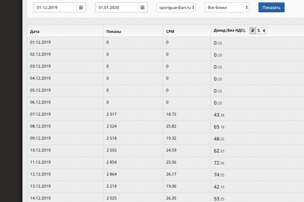Viewport: 304px width, 202px height.
Task: Open the start date calendar picker
Action: click(x=81, y=7)
